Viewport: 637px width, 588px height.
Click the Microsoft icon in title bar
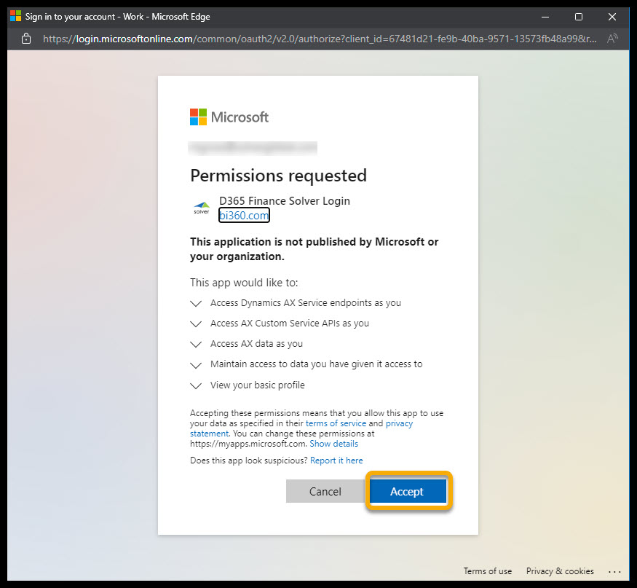pyautogui.click(x=15, y=16)
